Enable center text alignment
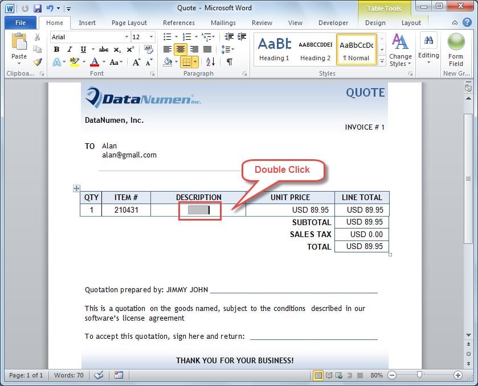Screen dimensions: 478x386 click(x=181, y=49)
